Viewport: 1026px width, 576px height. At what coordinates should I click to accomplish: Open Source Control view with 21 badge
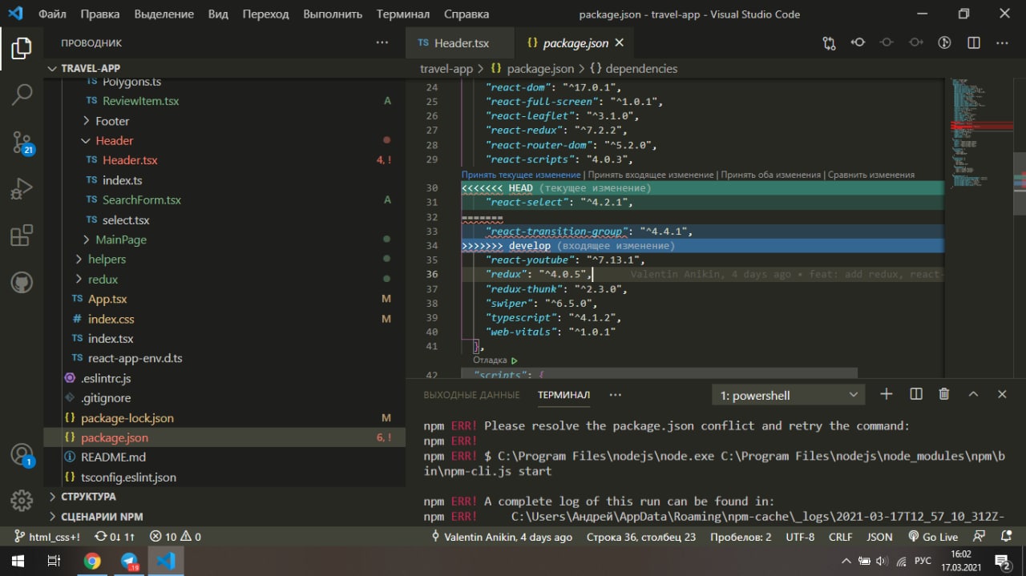pos(22,142)
